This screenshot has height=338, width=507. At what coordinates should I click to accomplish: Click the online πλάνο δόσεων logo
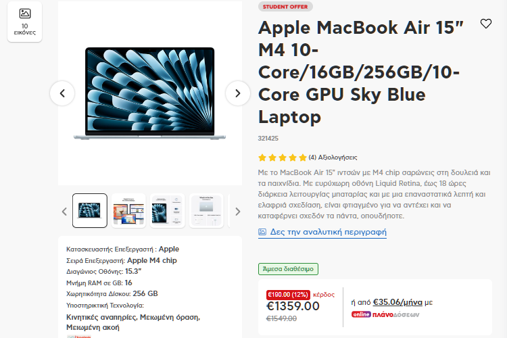pyautogui.click(x=385, y=314)
